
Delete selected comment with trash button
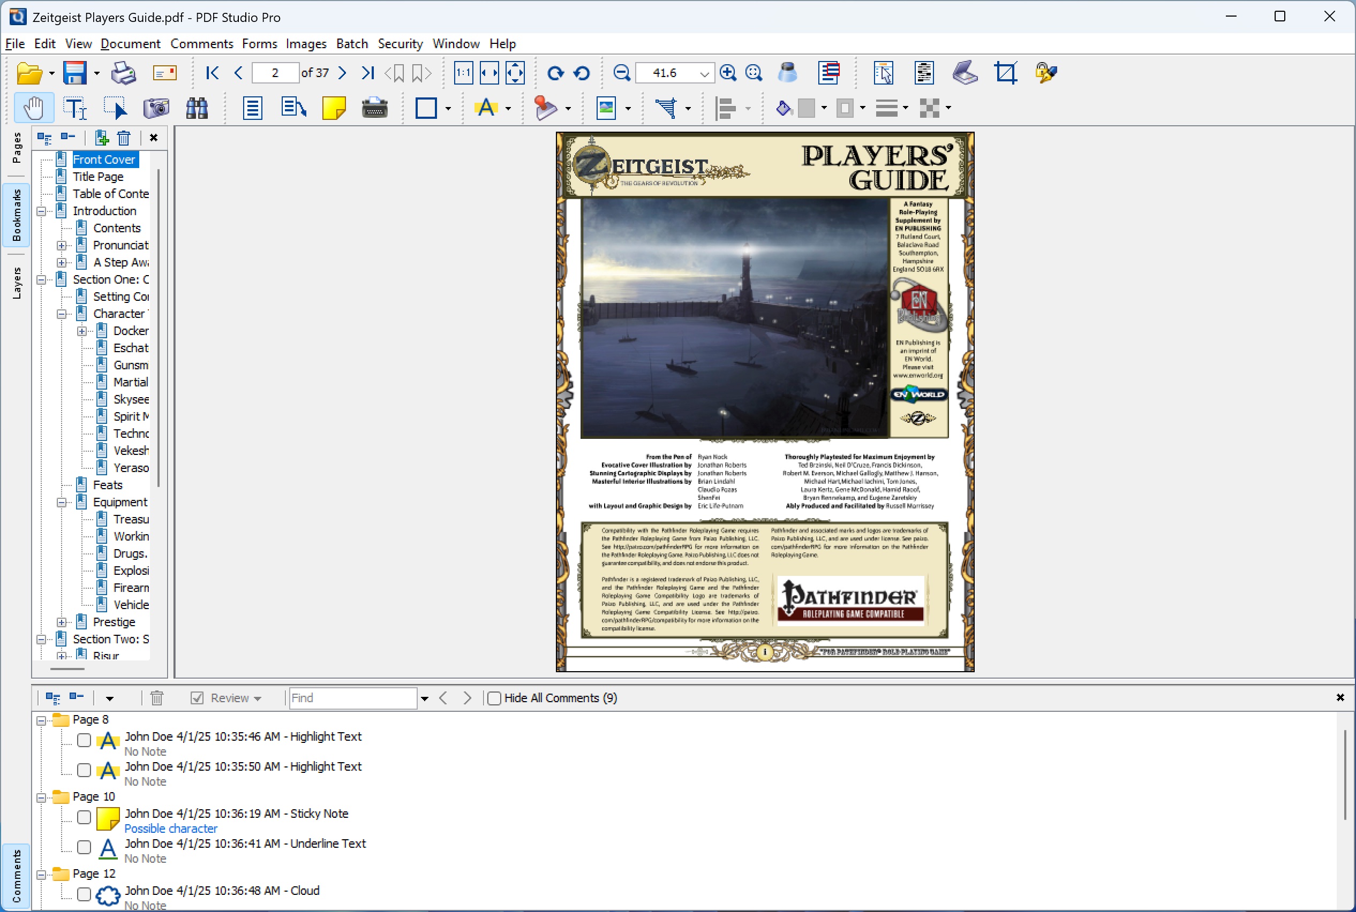pos(156,698)
